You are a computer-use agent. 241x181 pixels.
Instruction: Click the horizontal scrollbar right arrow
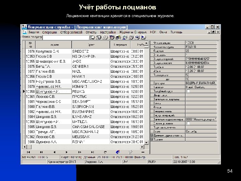tap(142, 147)
